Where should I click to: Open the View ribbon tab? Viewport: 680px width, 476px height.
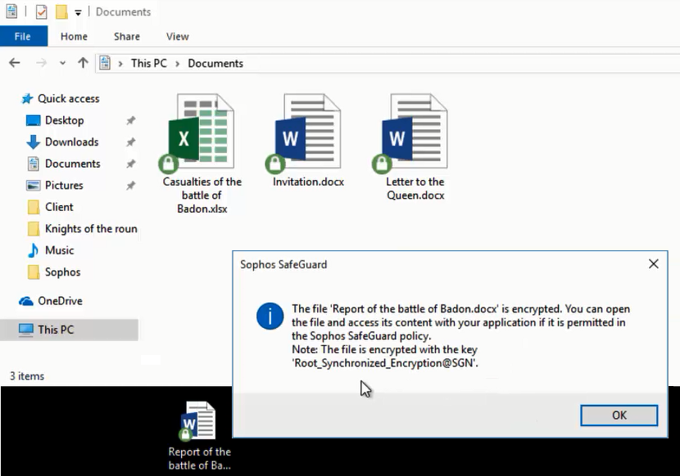177,36
